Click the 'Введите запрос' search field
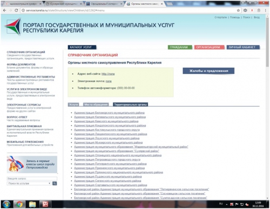The height and width of the screenshot is (209, 270). point(32,178)
